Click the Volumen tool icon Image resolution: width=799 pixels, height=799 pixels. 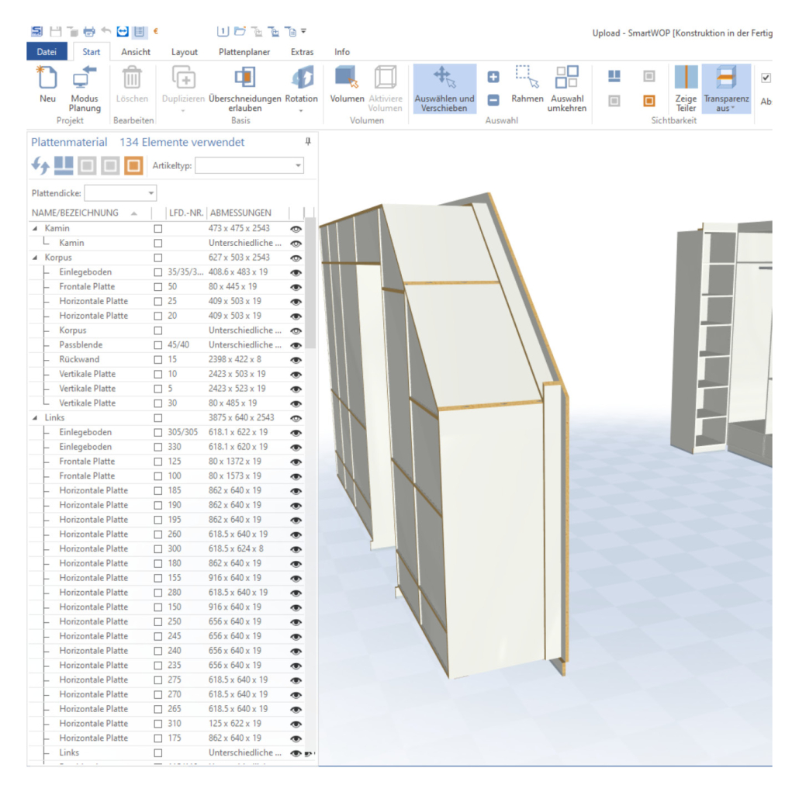click(347, 78)
